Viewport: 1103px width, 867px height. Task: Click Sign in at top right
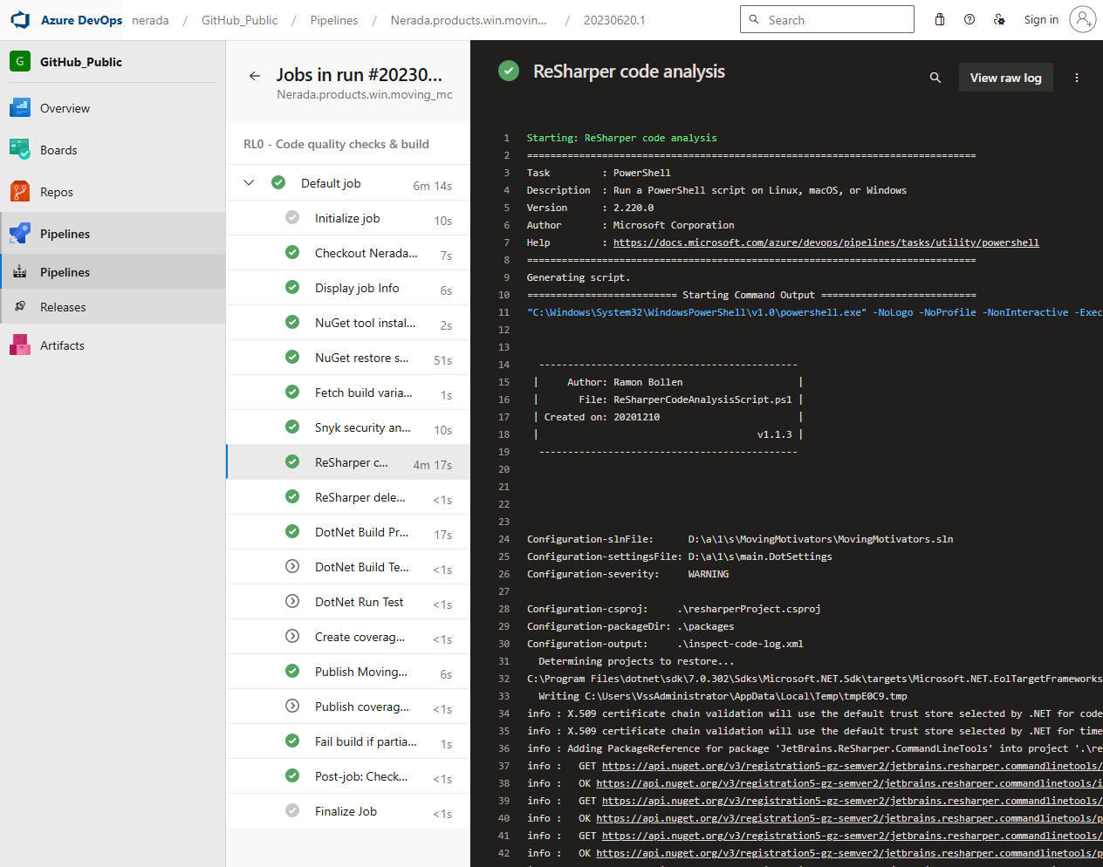click(1041, 20)
